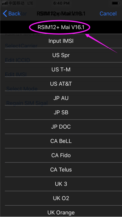Pick CA Fido from list
122x217 pixels.
pos(61,155)
